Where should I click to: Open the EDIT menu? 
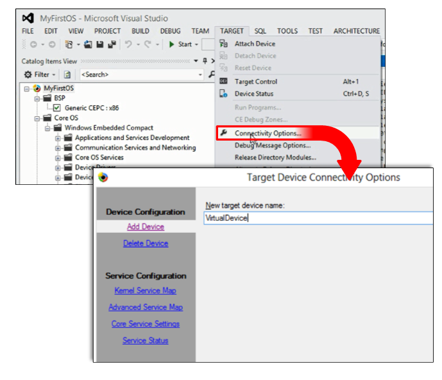(x=51, y=31)
